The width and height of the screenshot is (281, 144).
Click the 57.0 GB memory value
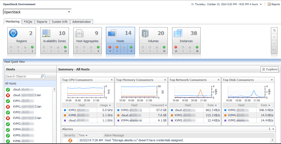161,110
